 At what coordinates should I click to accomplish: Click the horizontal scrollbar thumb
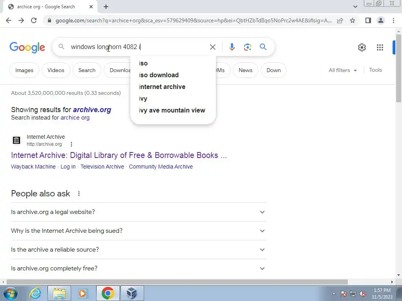(177, 282)
